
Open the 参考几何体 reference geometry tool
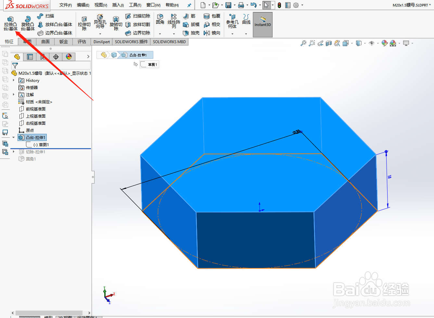(x=232, y=21)
